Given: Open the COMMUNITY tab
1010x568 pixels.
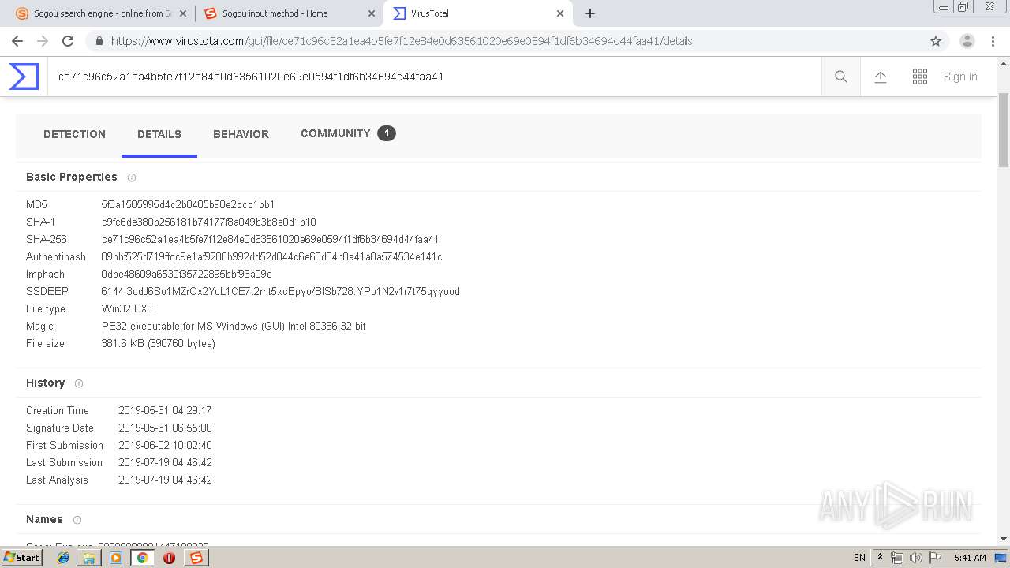Looking at the screenshot, I should pos(348,133).
